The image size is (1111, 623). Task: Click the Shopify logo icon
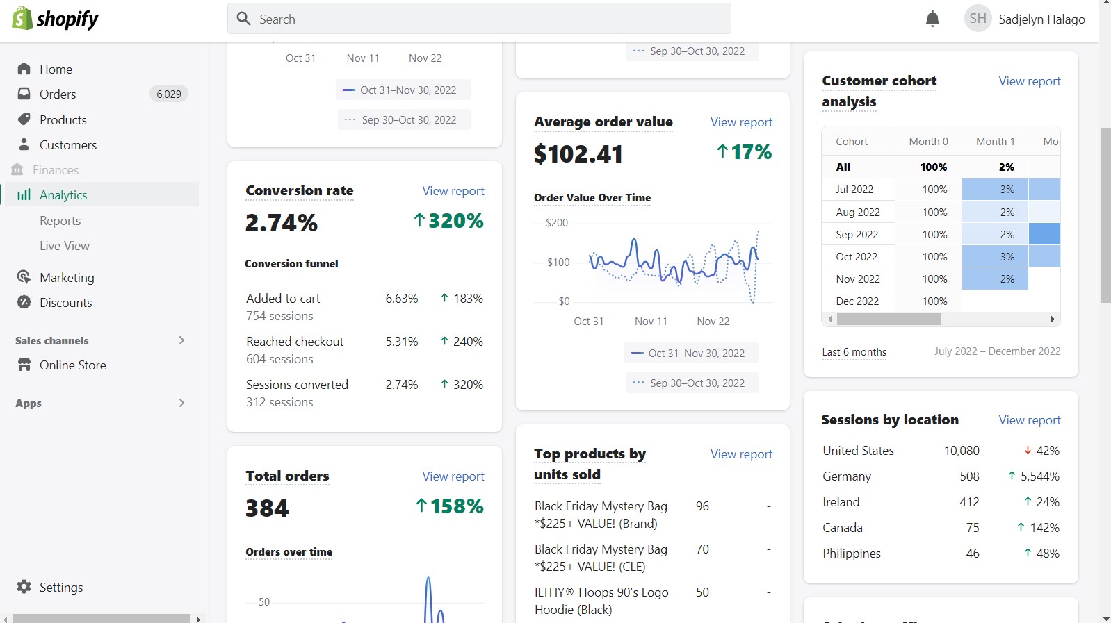tap(23, 19)
